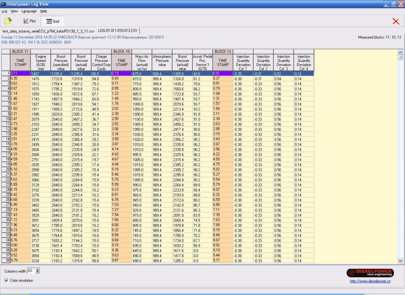The width and height of the screenshot is (405, 295).
Task: Switch to Plot view
Action: click(29, 21)
